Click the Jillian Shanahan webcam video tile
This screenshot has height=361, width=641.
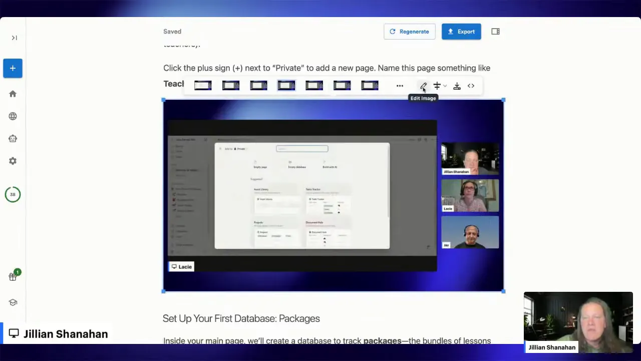click(x=578, y=322)
